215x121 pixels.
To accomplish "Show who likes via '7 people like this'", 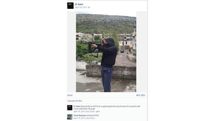I will coord(75,101).
